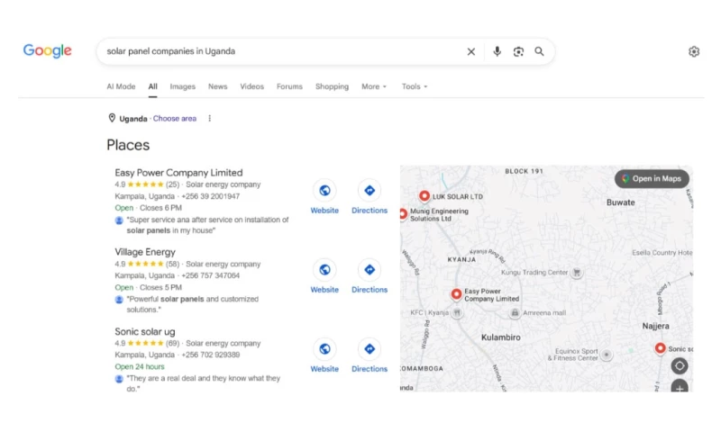The height and width of the screenshot is (432, 721).
Task: Open Easy Power Company Limited listing title
Action: point(178,173)
